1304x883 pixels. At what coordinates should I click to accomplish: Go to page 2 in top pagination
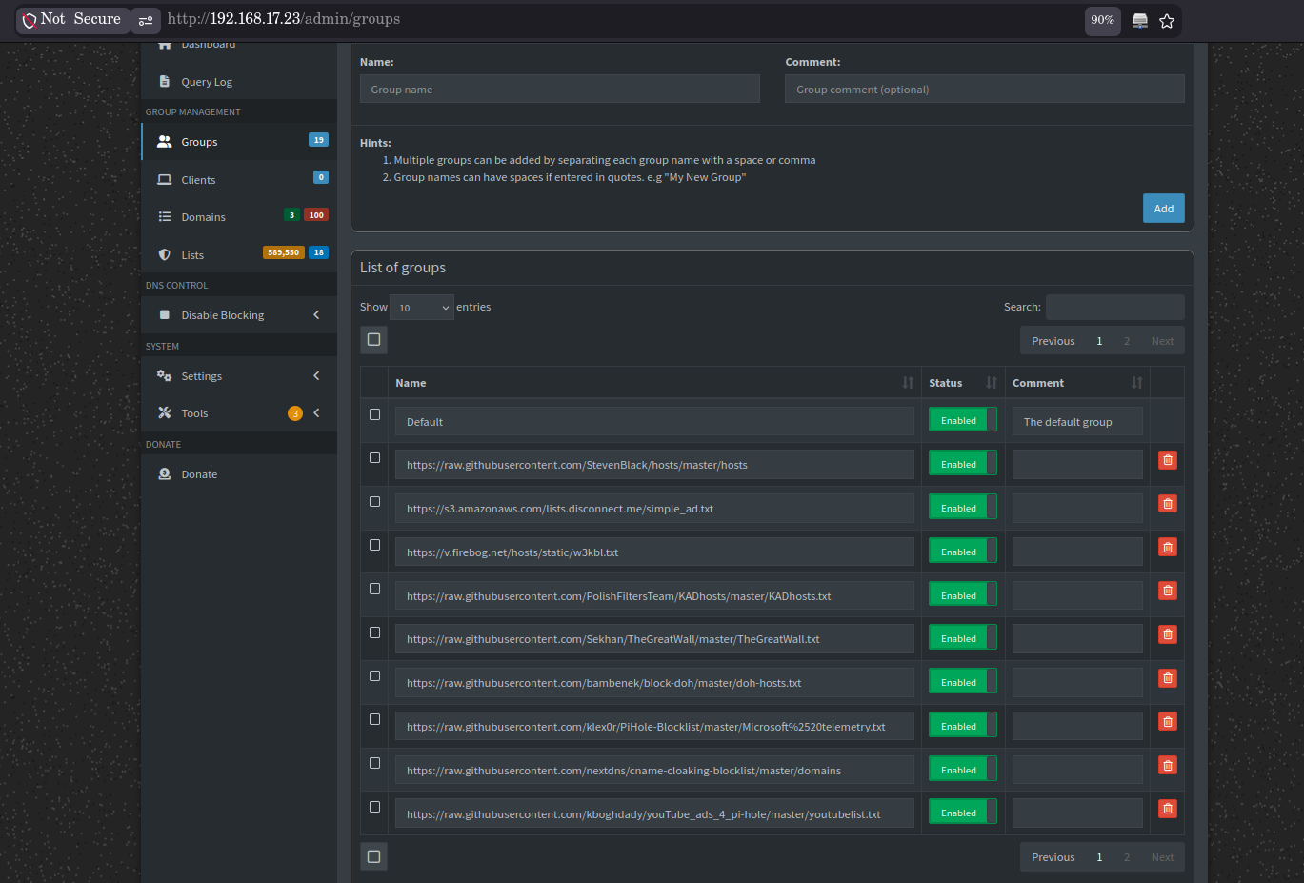pyautogui.click(x=1127, y=341)
